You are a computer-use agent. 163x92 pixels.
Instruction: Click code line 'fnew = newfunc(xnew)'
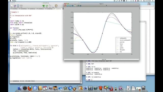click(x=21, y=51)
